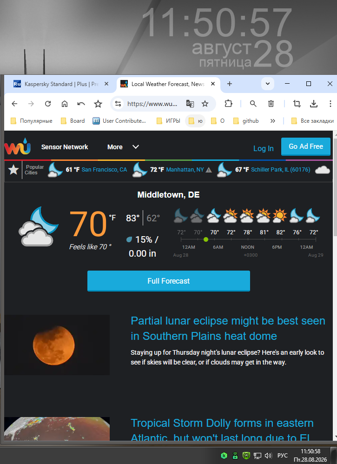
Task: Open Manhattan, NY weather
Action: [x=185, y=170]
